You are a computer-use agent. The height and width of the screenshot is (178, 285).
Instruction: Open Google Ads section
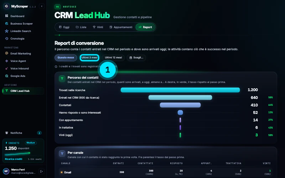click(23, 76)
